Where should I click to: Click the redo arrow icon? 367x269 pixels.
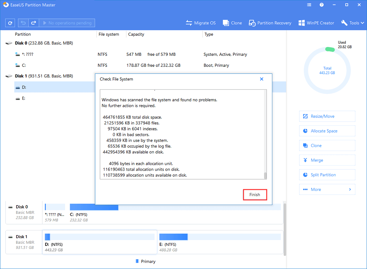33,23
